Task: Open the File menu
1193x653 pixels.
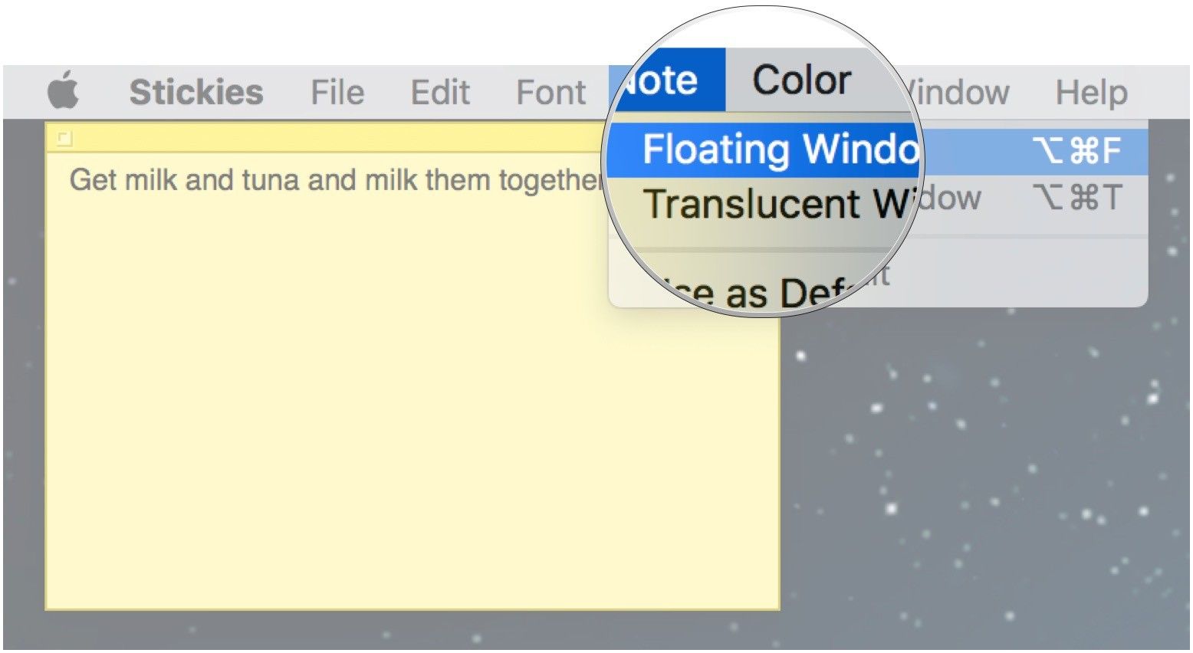Action: tap(337, 92)
